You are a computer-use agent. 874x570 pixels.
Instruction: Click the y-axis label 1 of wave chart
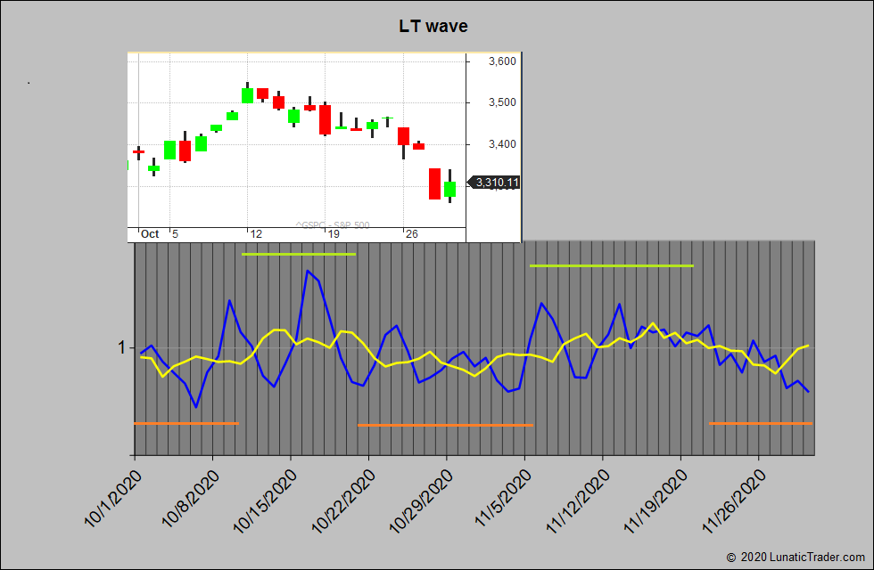tap(120, 347)
